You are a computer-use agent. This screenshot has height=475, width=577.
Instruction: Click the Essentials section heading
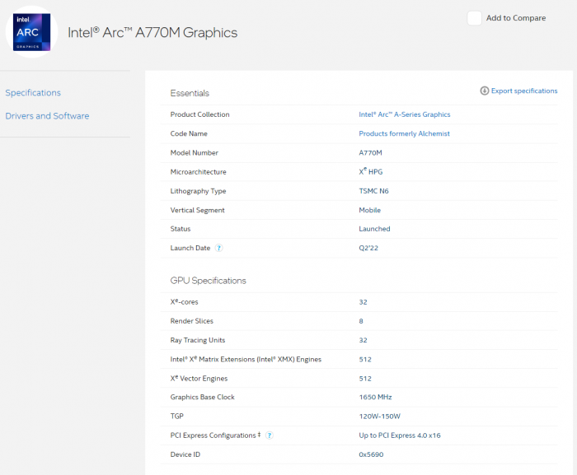tap(190, 93)
